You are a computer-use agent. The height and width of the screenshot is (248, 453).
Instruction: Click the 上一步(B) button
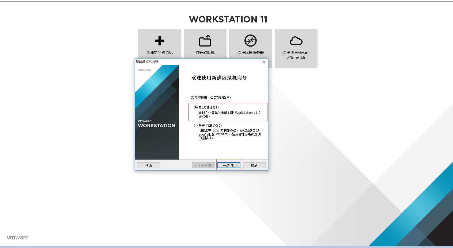(x=203, y=165)
